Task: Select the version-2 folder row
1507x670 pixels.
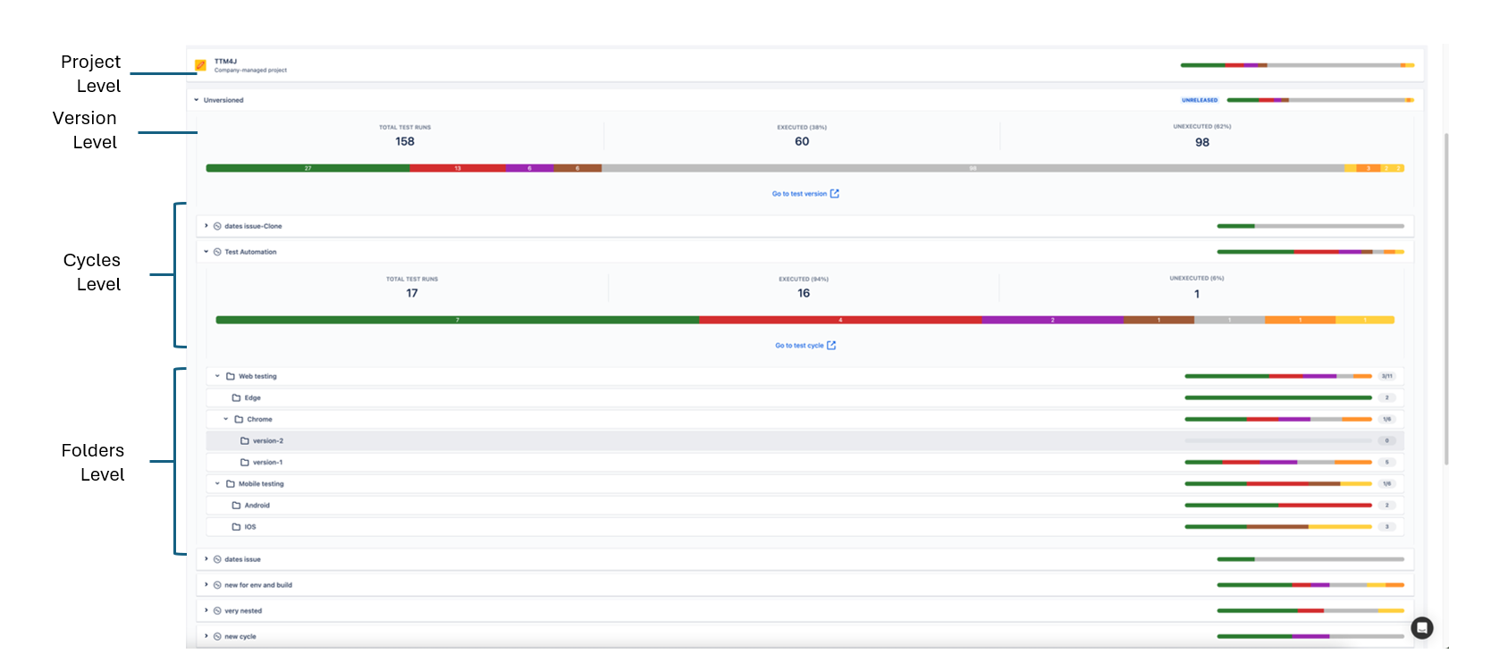Action: pyautogui.click(x=805, y=440)
